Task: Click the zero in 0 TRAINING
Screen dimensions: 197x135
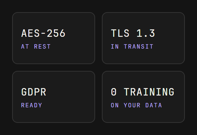Action: point(114,92)
